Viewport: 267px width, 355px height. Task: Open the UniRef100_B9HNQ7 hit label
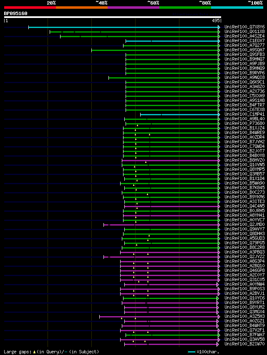[244, 59]
